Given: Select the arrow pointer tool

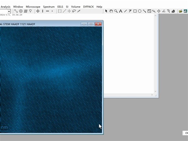Looking at the screenshot, I should coord(106,11).
